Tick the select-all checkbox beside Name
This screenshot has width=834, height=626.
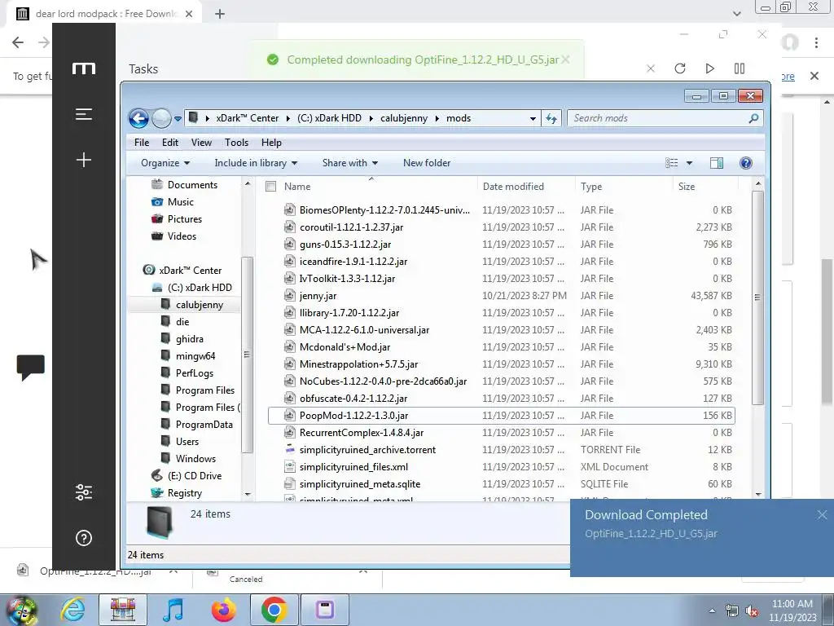coord(270,187)
